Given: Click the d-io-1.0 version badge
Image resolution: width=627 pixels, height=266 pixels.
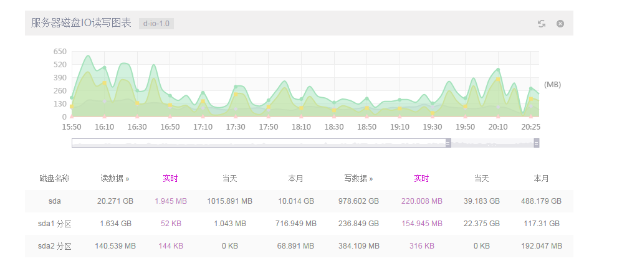Looking at the screenshot, I should [156, 24].
